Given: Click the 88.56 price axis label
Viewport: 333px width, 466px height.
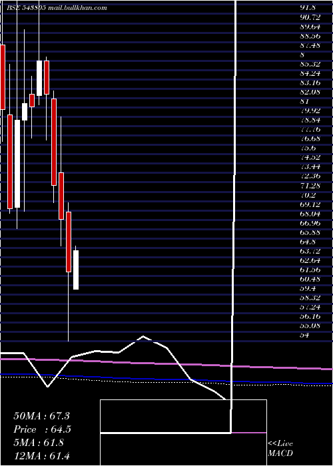Looking at the screenshot, I should tap(310, 36).
